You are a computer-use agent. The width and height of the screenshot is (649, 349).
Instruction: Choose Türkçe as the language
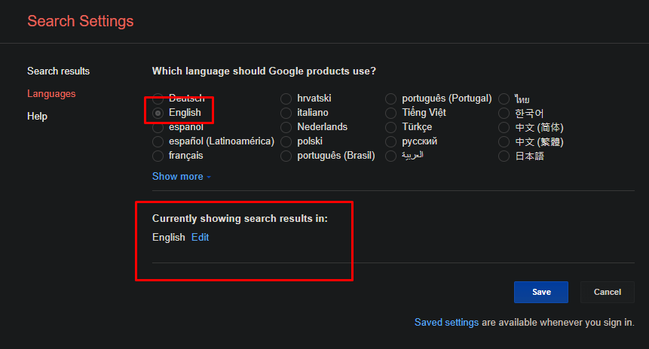(x=391, y=127)
